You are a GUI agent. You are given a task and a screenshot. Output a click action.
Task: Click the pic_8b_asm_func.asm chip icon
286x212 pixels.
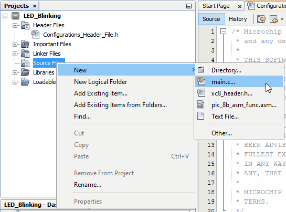point(201,105)
